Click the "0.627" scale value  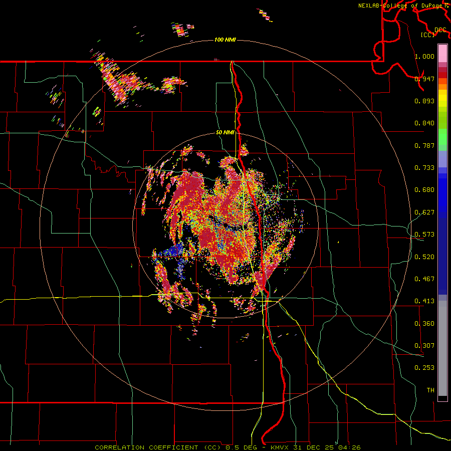(424, 212)
